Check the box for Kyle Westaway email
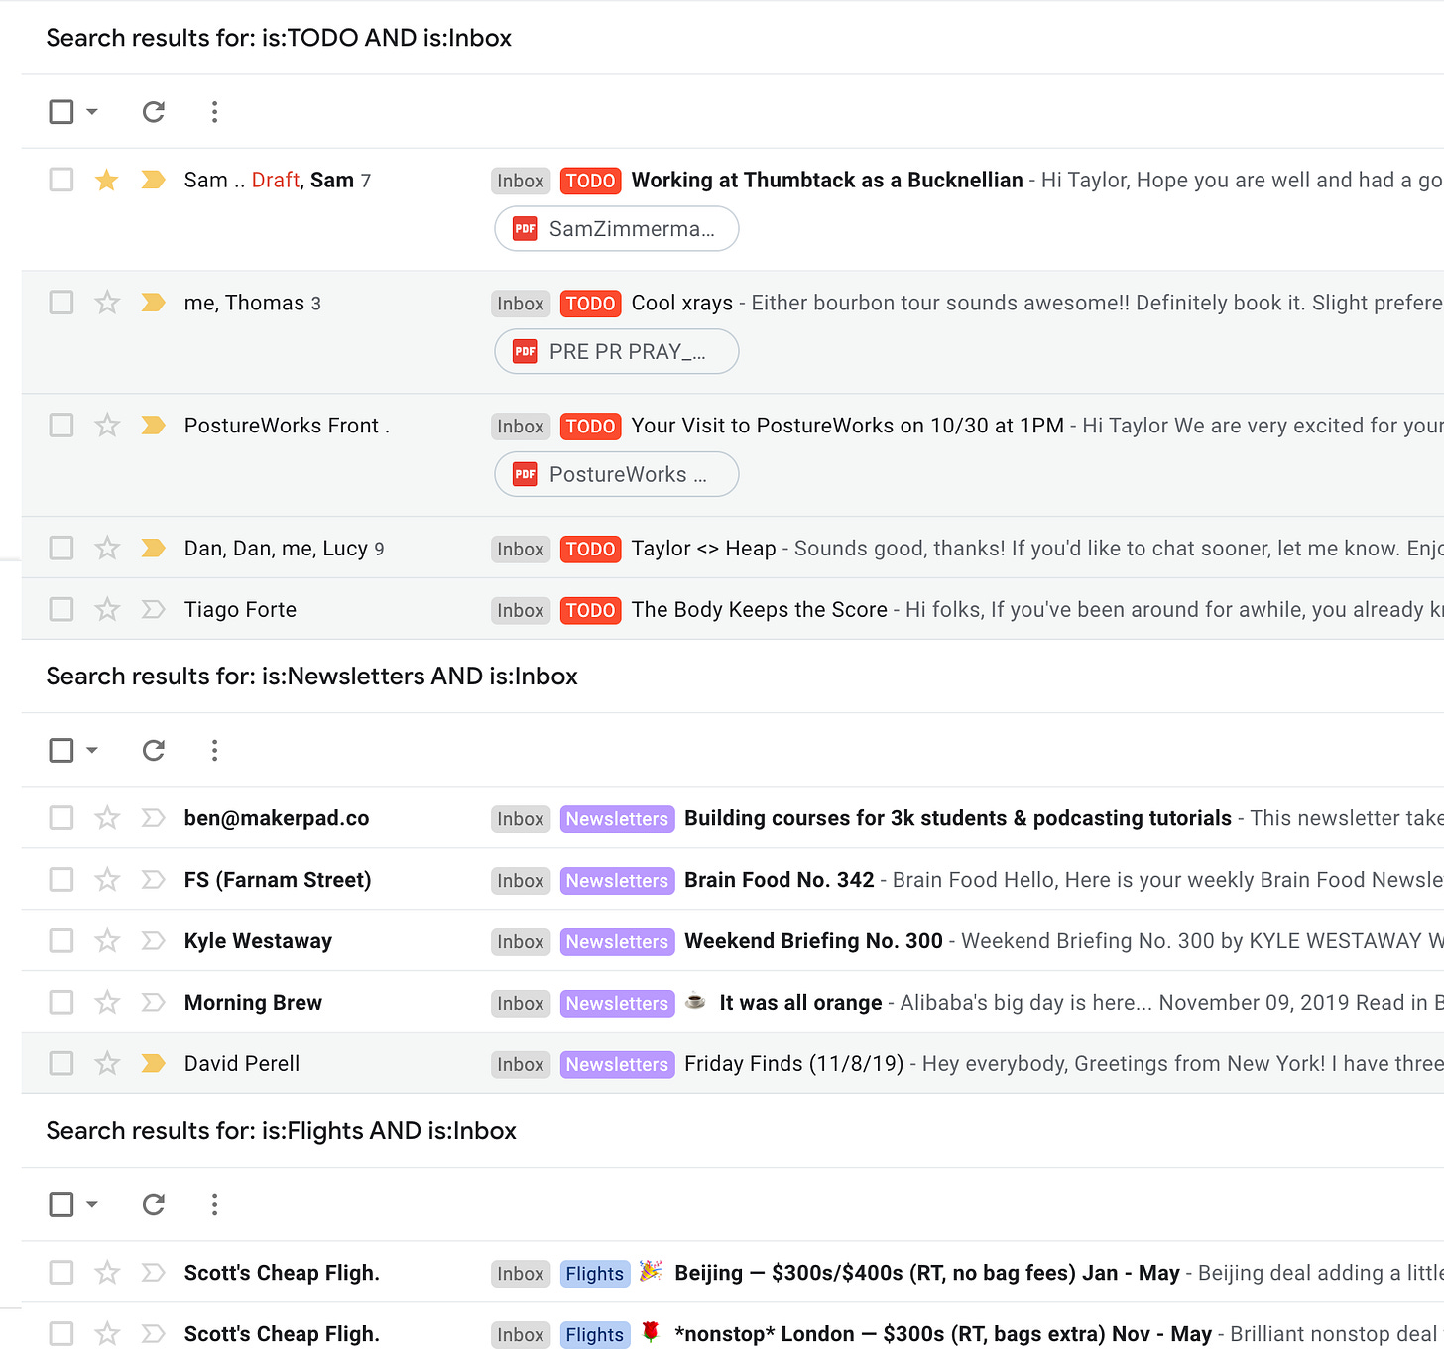Image resolution: width=1444 pixels, height=1355 pixels. [x=61, y=941]
